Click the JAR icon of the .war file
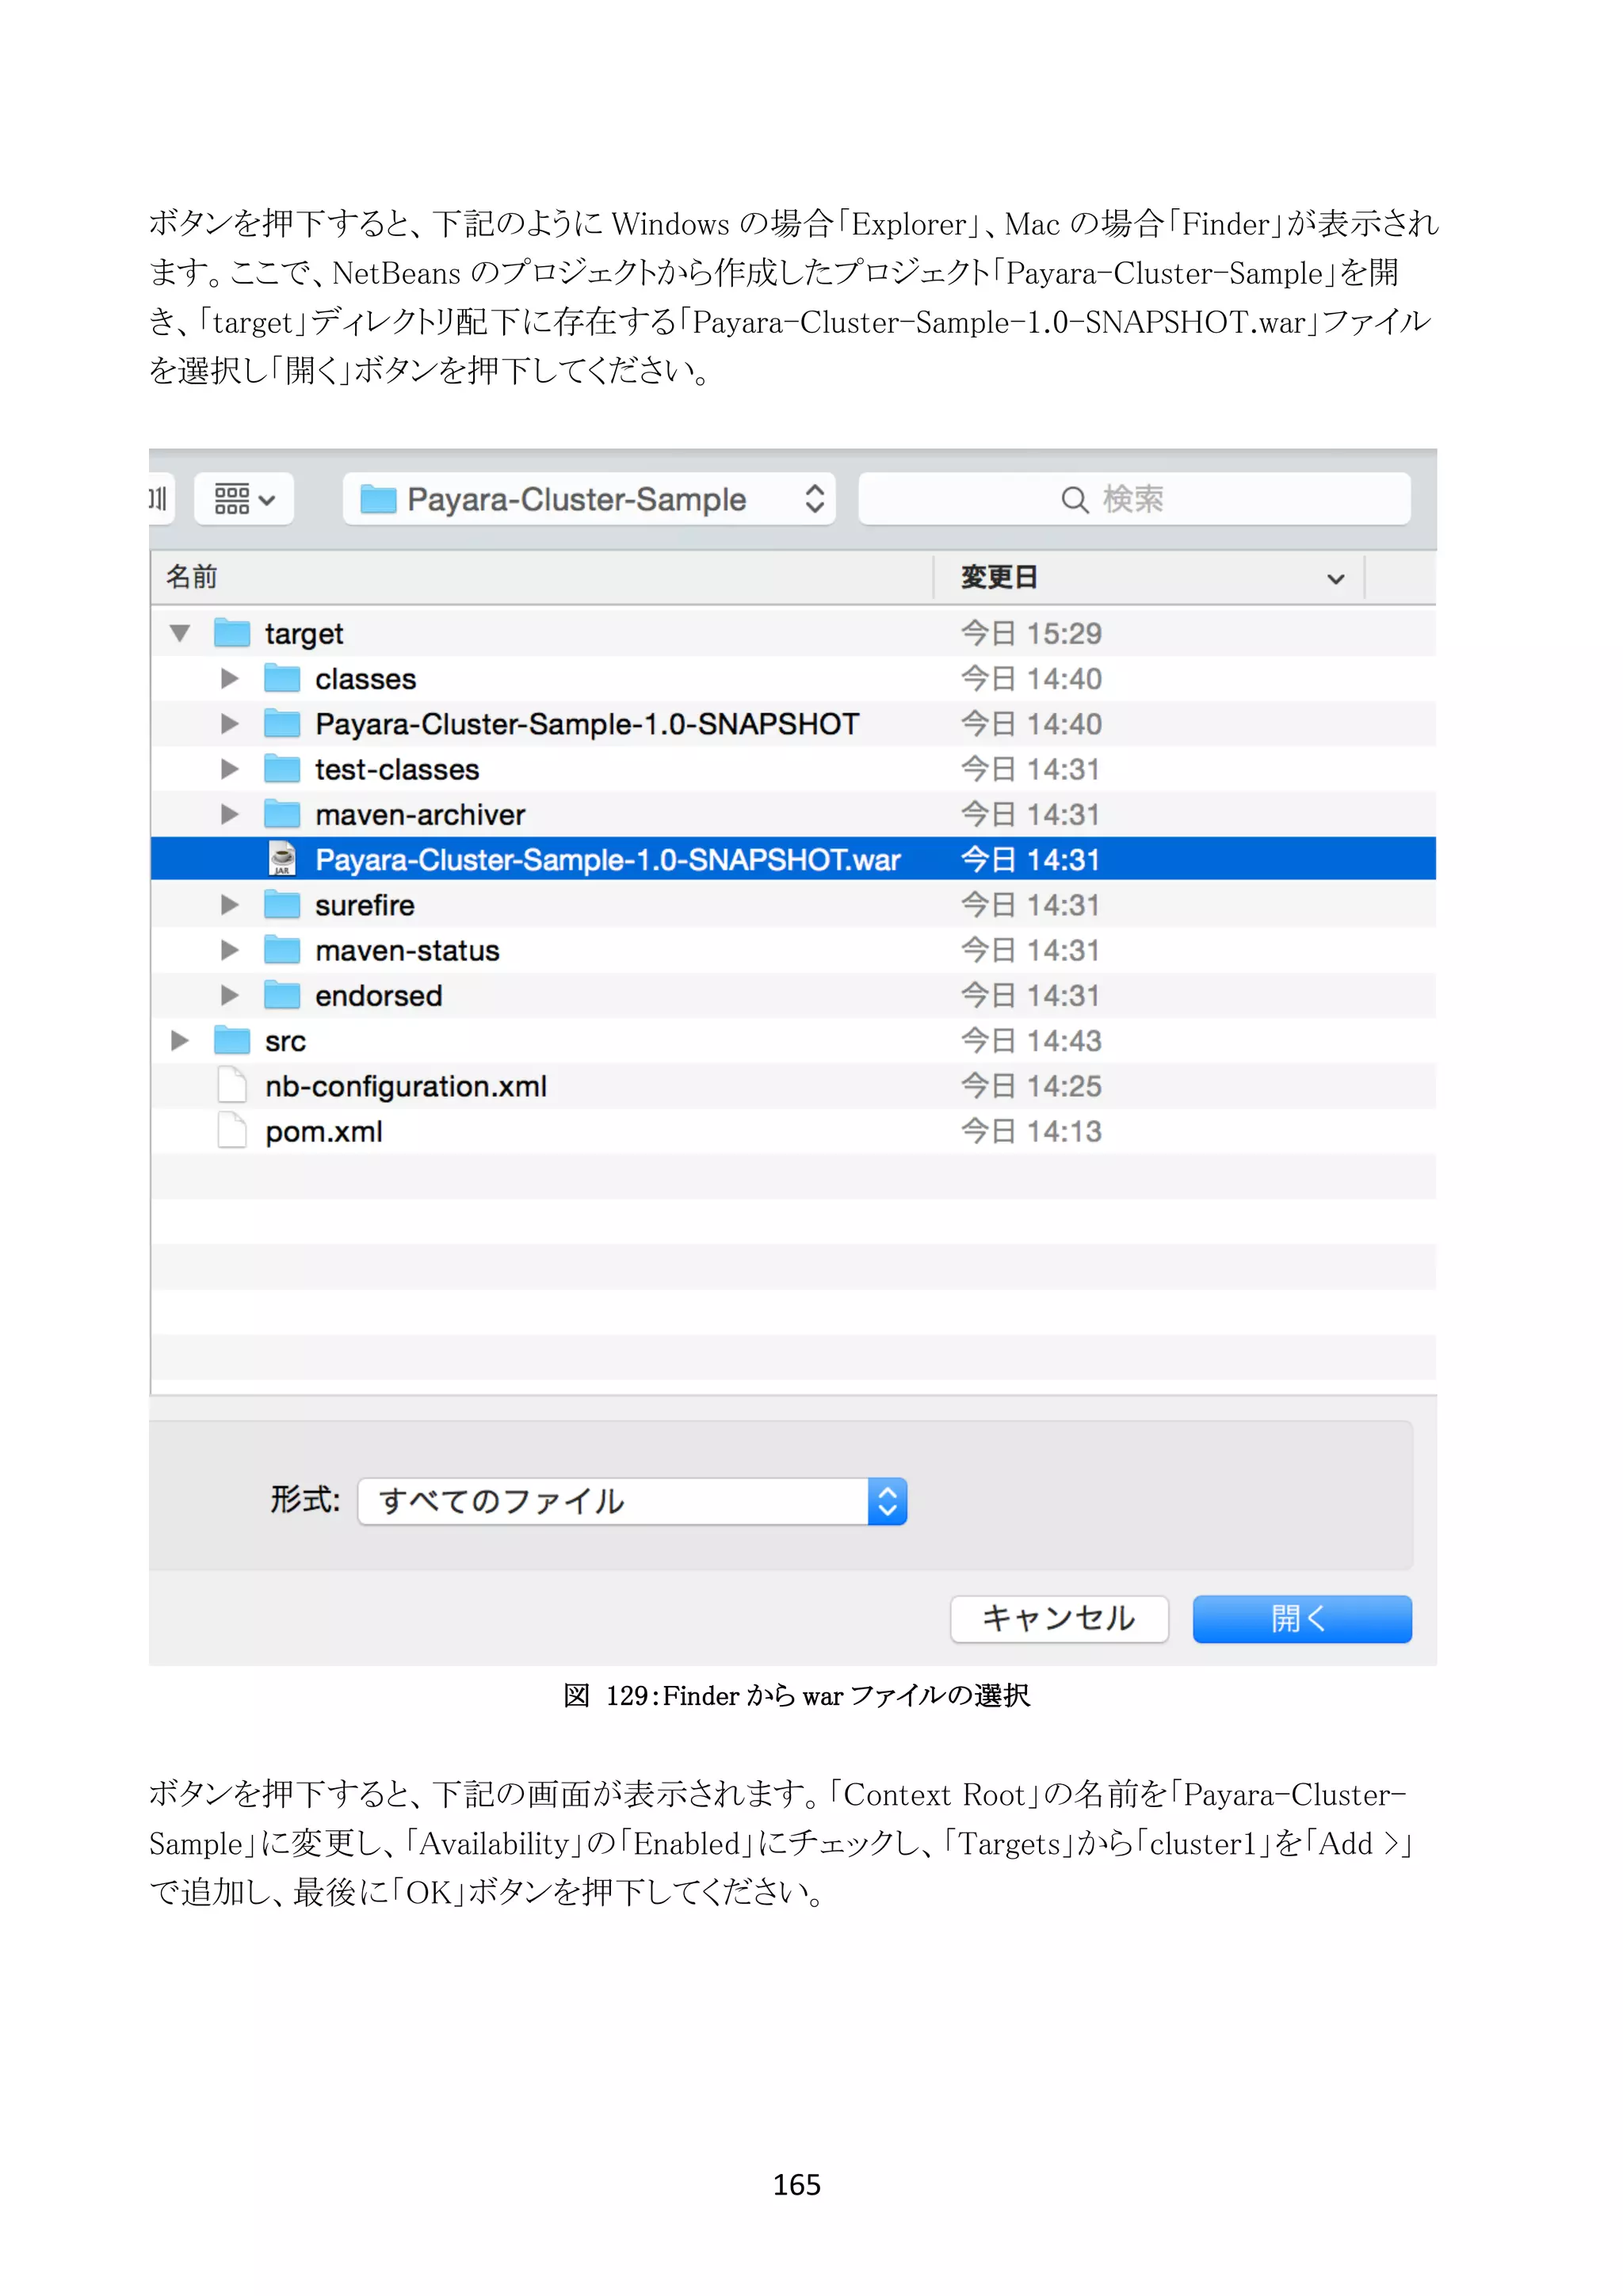1623x2296 pixels. [x=282, y=859]
